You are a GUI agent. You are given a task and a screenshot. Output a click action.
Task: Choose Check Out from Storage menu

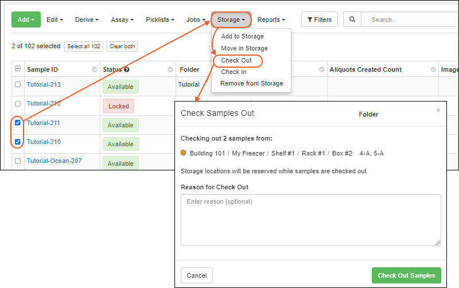236,60
